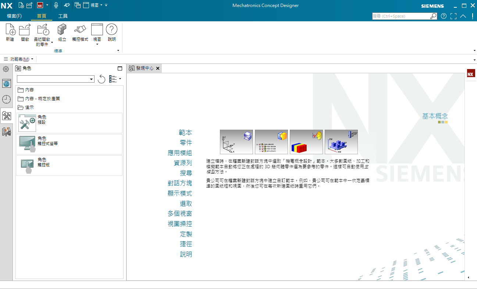Viewport: 477px width, 289px height.
Task: Click 說明 (Help) ribbon icon
Action: point(112,33)
